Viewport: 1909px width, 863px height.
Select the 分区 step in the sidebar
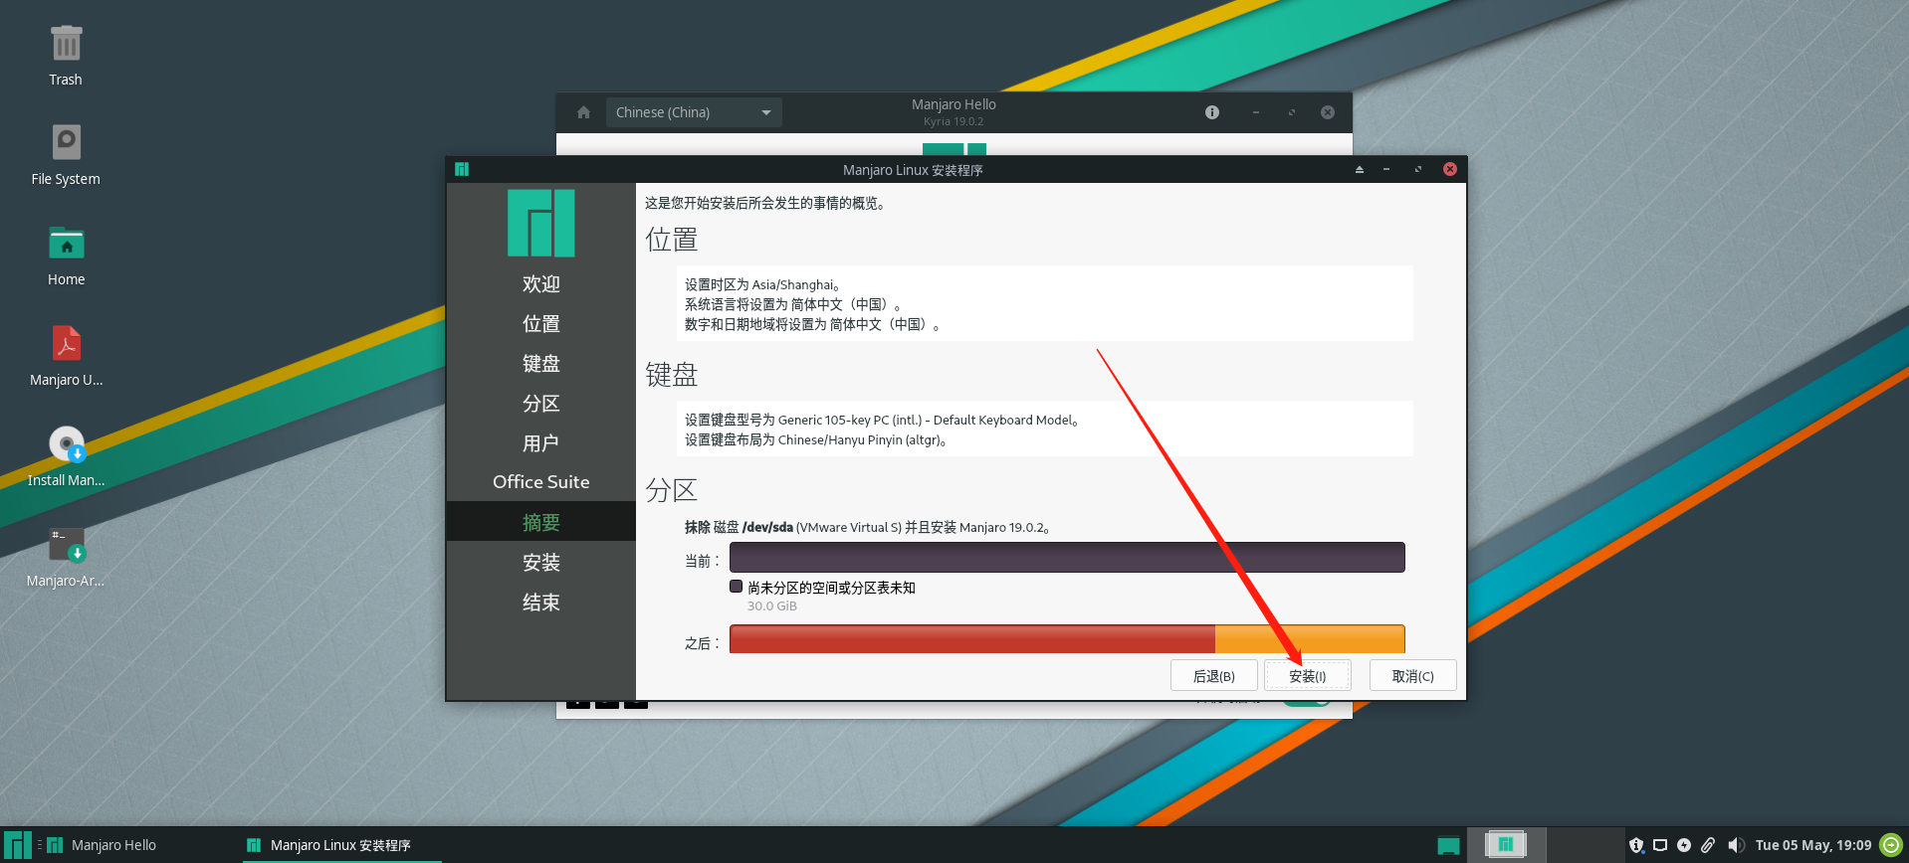(x=541, y=404)
